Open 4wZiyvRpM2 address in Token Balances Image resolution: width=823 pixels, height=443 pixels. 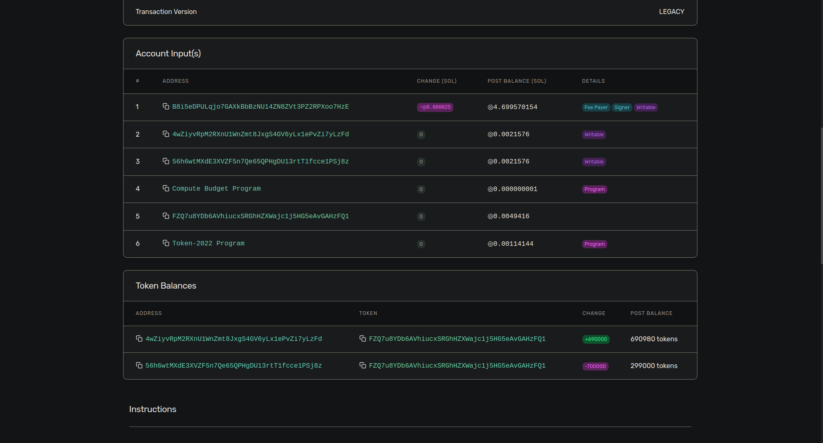(234, 339)
